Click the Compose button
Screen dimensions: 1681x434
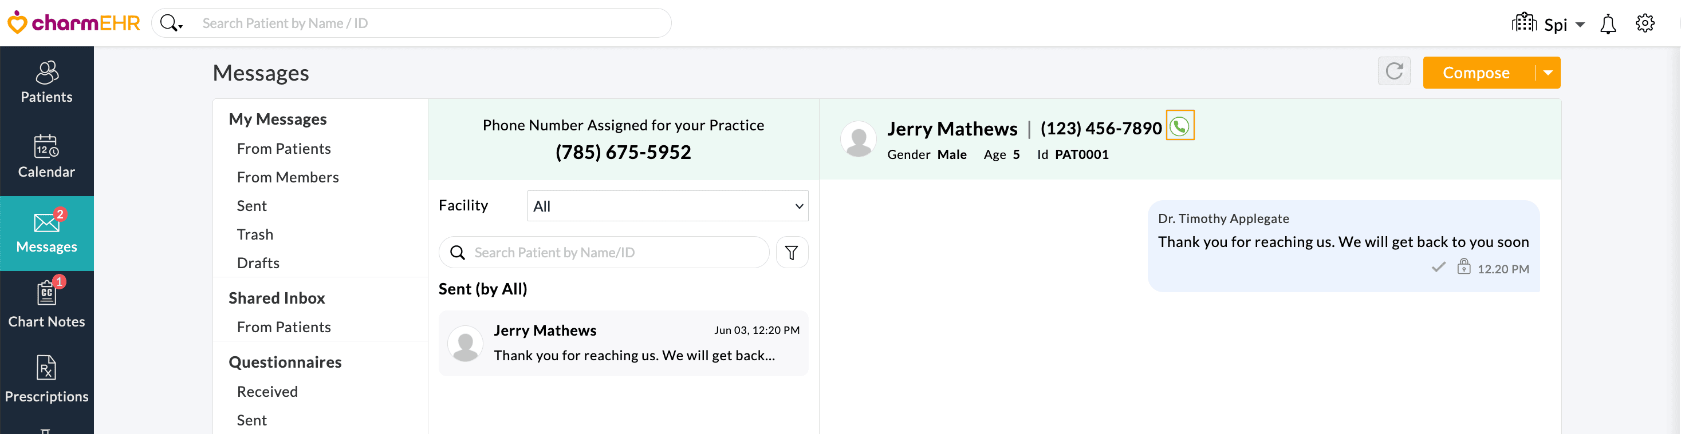point(1476,73)
